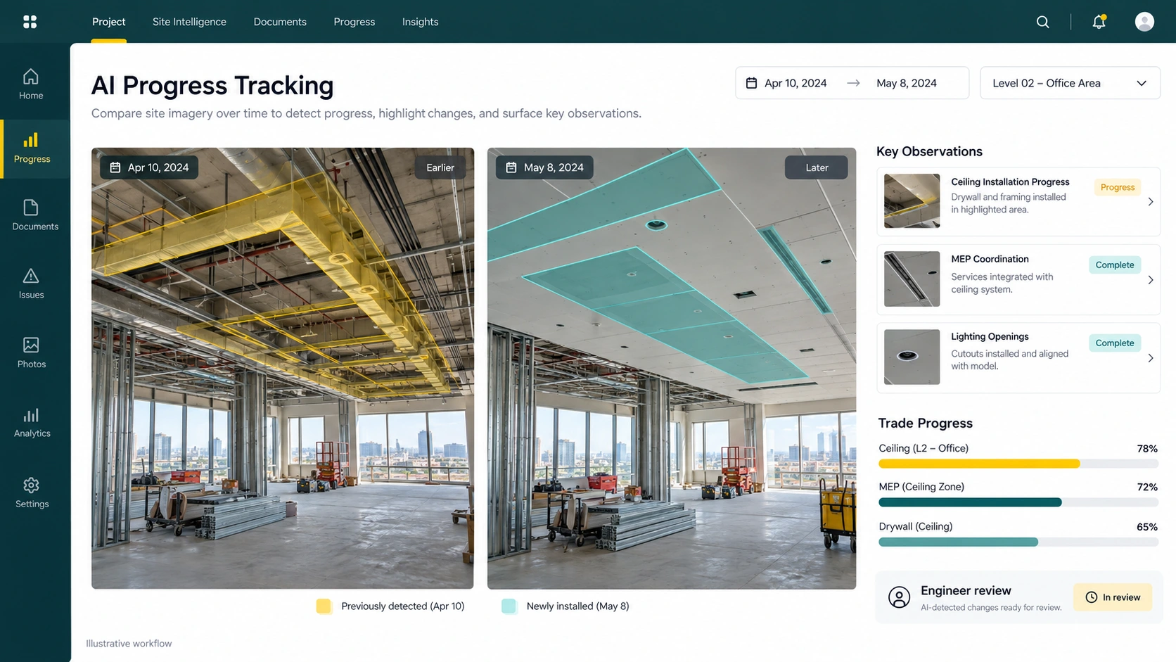
Task: Click the May 8, 2024 end date
Action: [907, 83]
